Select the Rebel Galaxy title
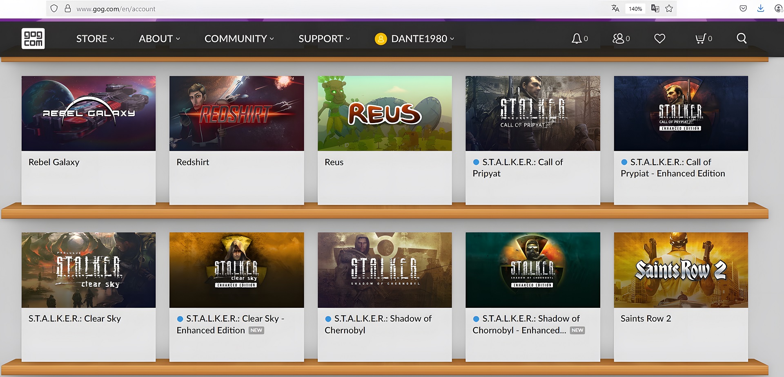The width and height of the screenshot is (784, 377). tap(54, 162)
